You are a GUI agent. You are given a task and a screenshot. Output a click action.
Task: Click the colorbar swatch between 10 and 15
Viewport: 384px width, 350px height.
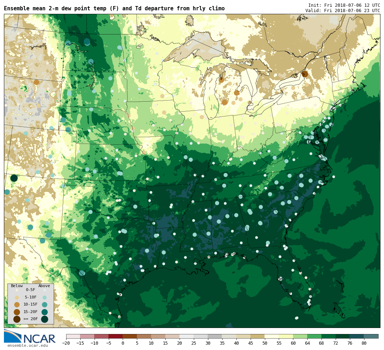coord(159,336)
